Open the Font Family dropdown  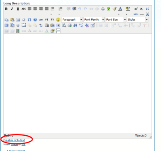[94, 20]
